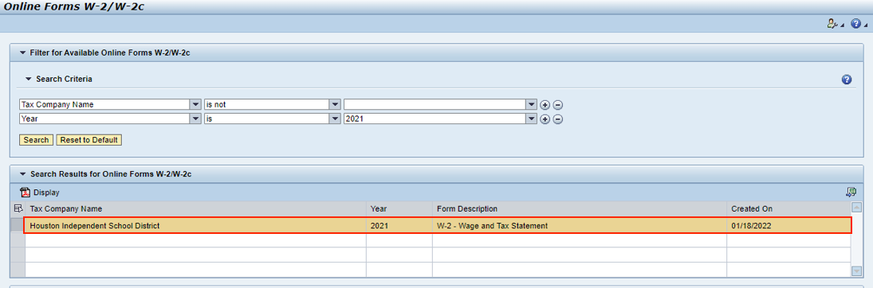Collapse the Filter for Available Online Forms panel

[23, 53]
